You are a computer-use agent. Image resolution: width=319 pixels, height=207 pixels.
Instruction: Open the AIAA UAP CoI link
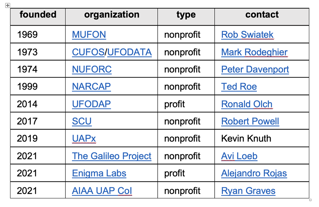102,191
